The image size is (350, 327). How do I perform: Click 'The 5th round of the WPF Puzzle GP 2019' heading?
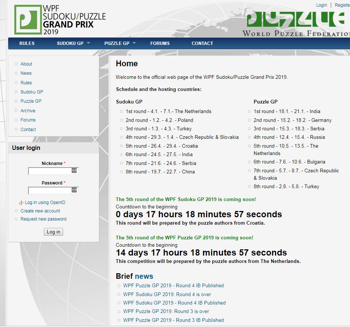click(184, 238)
